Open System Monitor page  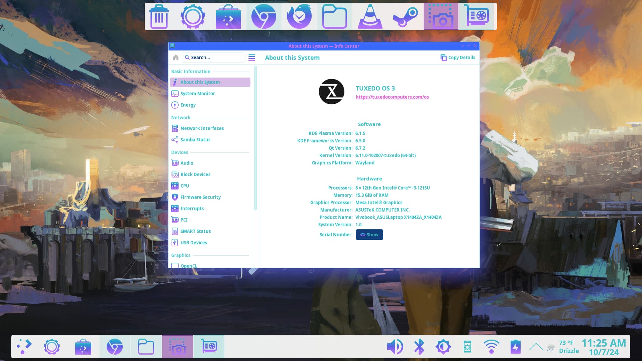tap(210, 94)
